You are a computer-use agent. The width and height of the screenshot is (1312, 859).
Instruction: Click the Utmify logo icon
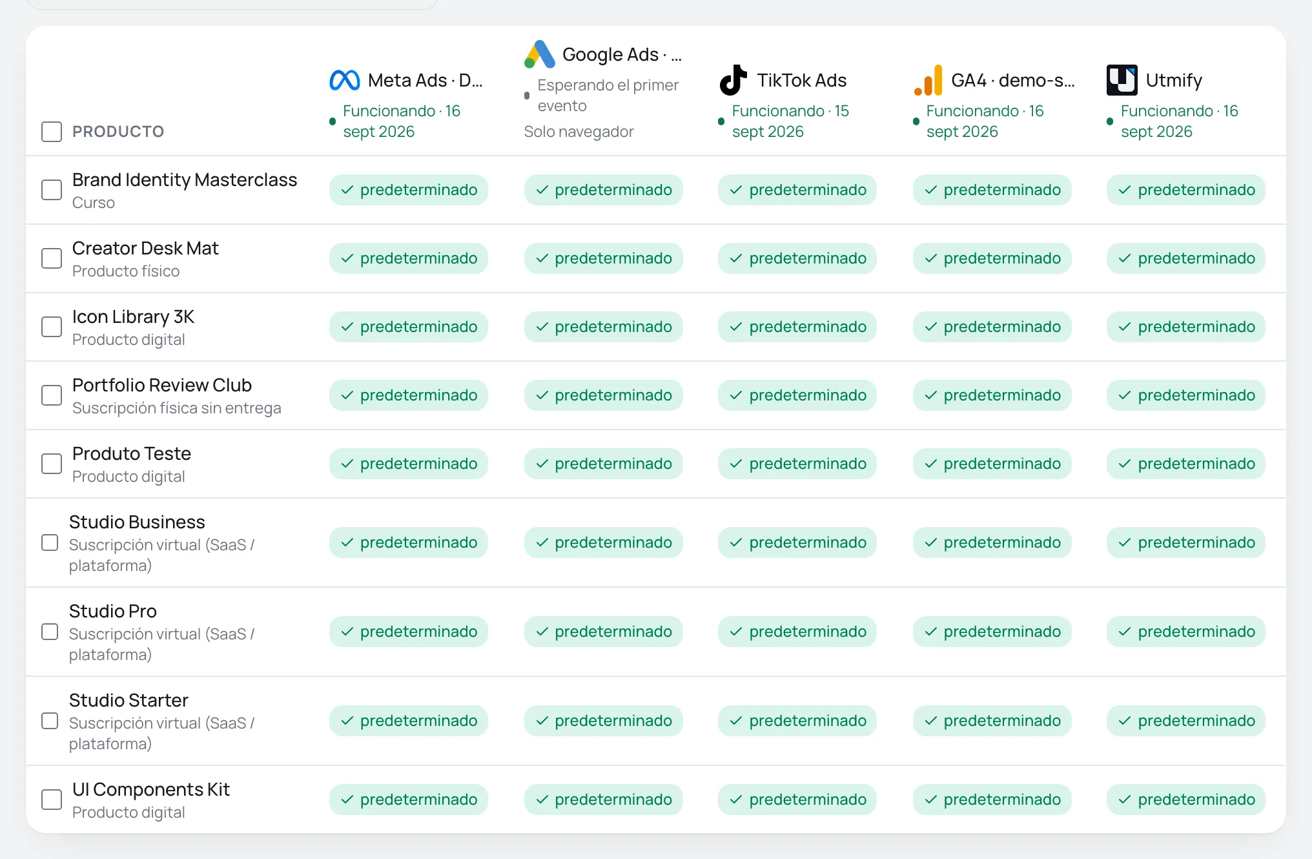point(1122,80)
